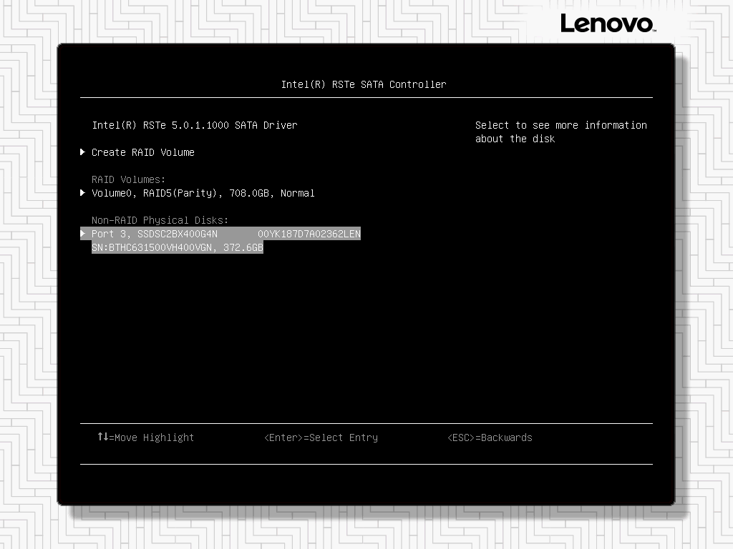Image resolution: width=733 pixels, height=549 pixels.
Task: Click the Non-RAID Physical Disks heading
Action: pos(160,220)
